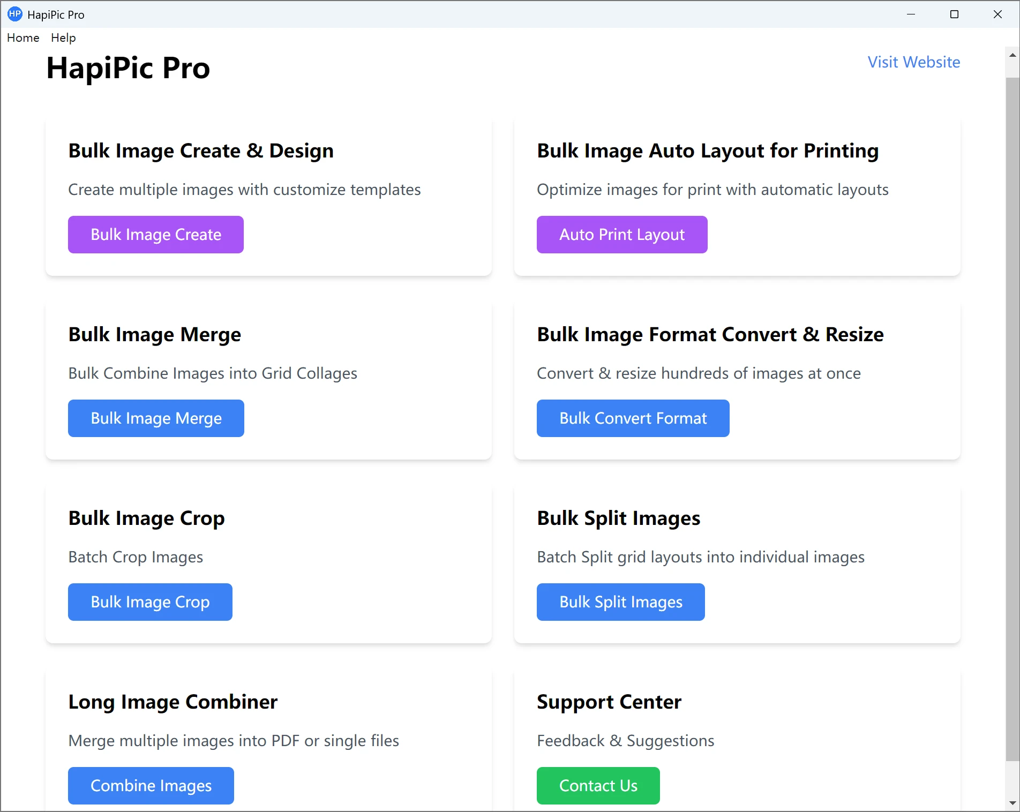Viewport: 1020px width, 812px height.
Task: Maximize the HapiPic Pro window
Action: point(954,14)
